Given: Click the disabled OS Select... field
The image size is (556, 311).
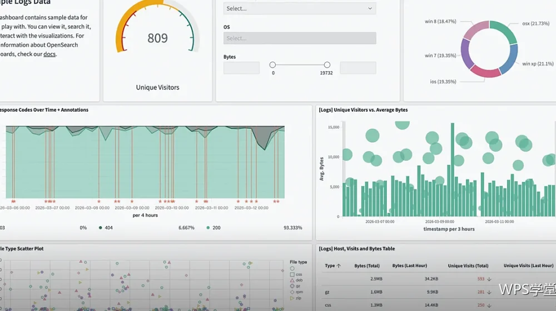Looking at the screenshot, I should point(300,38).
